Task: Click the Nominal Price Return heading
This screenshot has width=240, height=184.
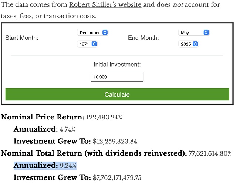Action: (43, 117)
